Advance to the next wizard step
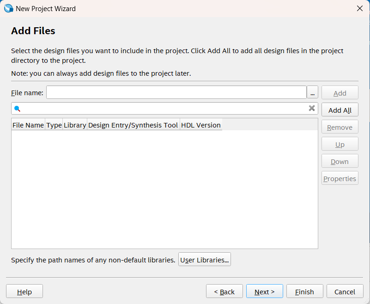The height and width of the screenshot is (304, 370). [264, 292]
